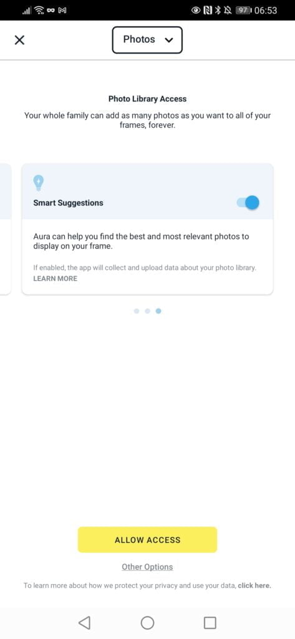This screenshot has height=639, width=295.
Task: Tap the ALLOW ACCESS button
Action: click(147, 540)
